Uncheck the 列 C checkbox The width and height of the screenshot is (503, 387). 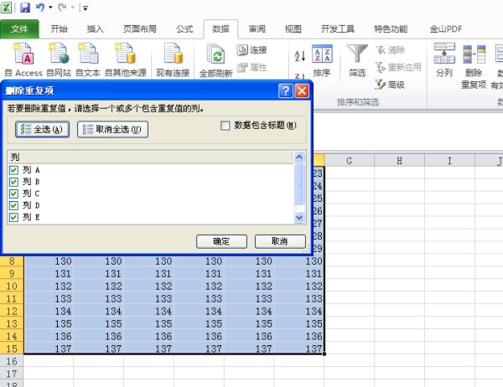click(13, 193)
